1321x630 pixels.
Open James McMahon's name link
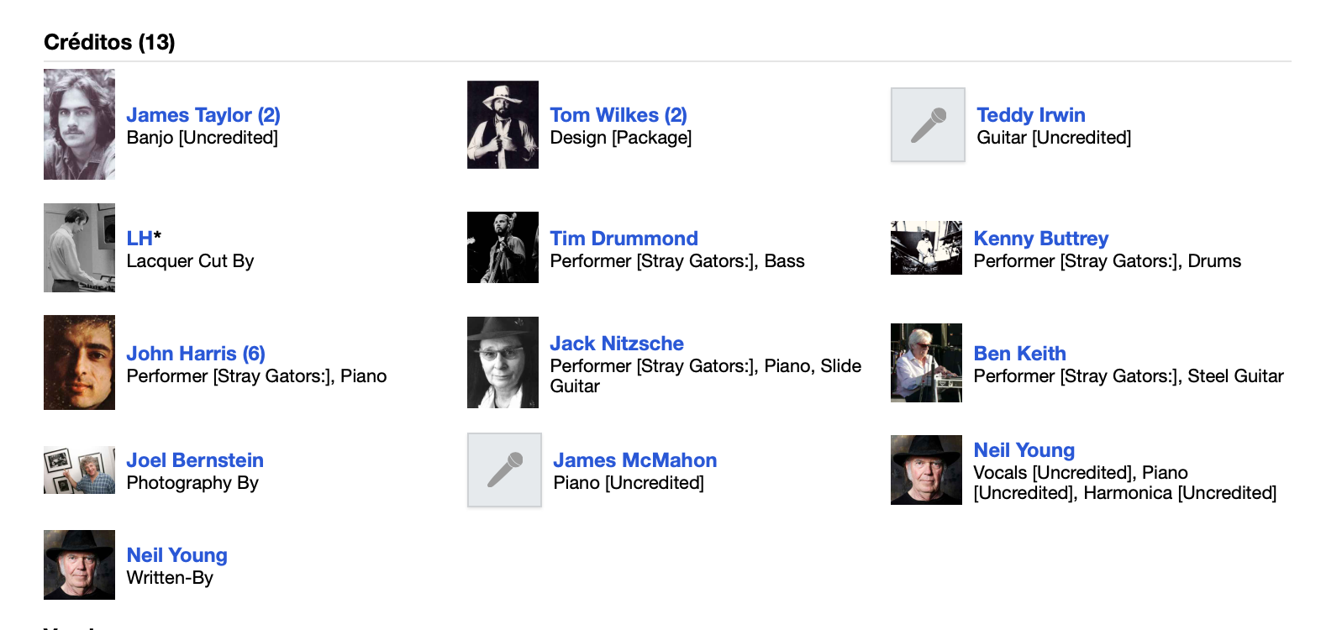click(x=634, y=460)
